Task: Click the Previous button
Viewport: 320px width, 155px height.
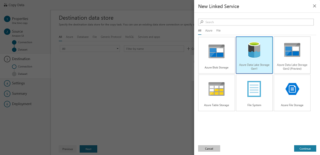Action: [68, 149]
